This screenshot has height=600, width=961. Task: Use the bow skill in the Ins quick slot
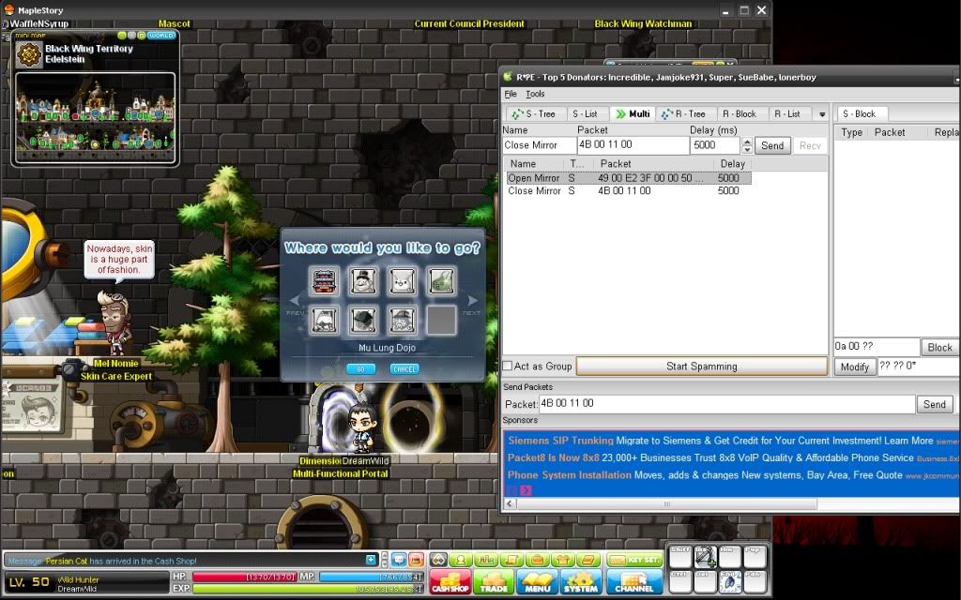click(706, 557)
